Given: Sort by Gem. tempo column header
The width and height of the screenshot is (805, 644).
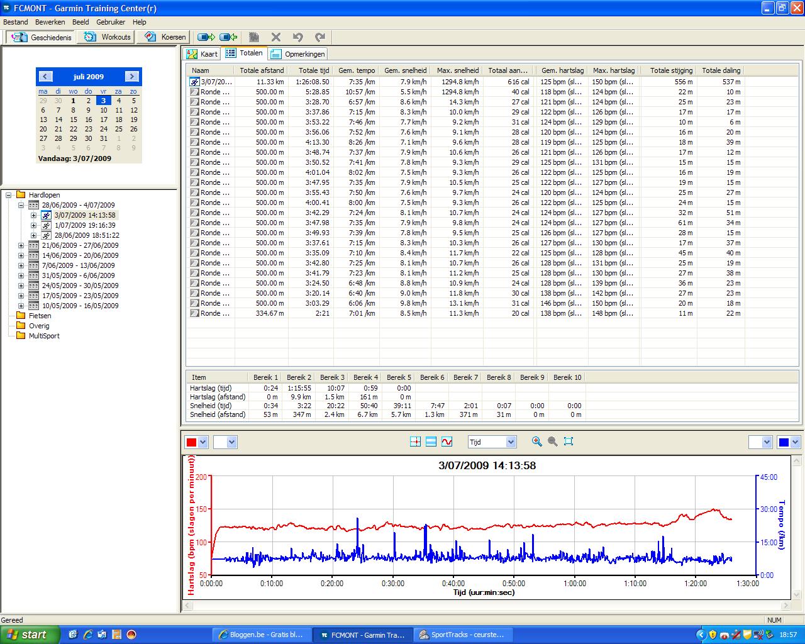Looking at the screenshot, I should click(x=356, y=70).
